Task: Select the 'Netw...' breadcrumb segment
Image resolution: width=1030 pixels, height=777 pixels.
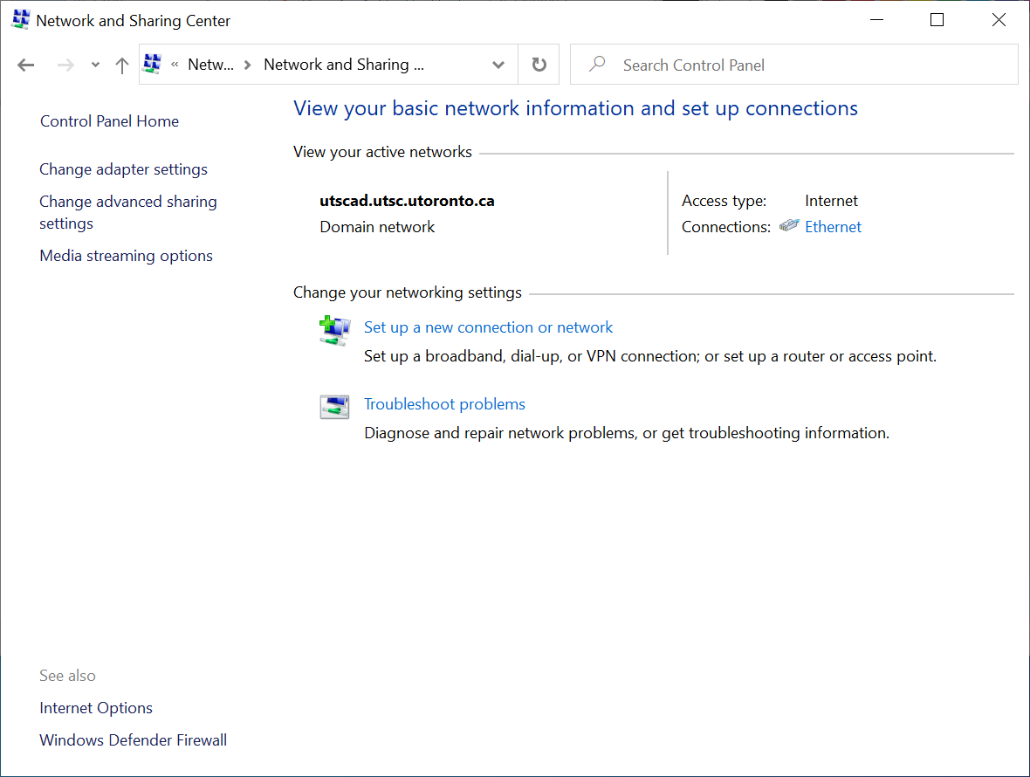Action: (211, 65)
